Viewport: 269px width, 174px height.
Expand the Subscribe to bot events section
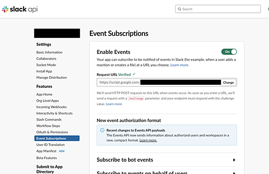167,160
